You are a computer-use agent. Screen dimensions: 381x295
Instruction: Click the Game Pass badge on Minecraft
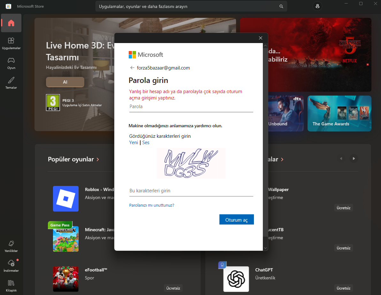(x=60, y=225)
